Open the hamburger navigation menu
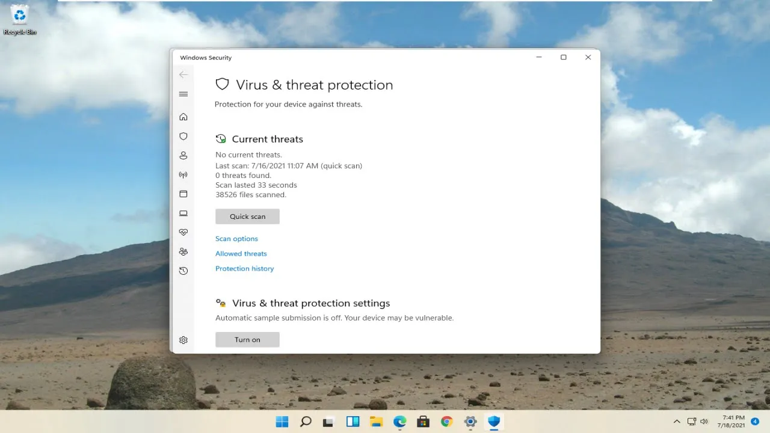 (183, 94)
